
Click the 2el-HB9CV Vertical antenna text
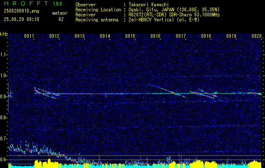tap(164, 20)
